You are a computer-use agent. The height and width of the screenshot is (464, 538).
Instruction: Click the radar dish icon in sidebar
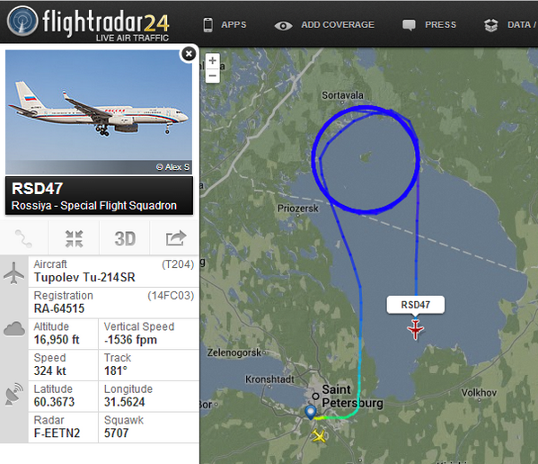click(14, 394)
